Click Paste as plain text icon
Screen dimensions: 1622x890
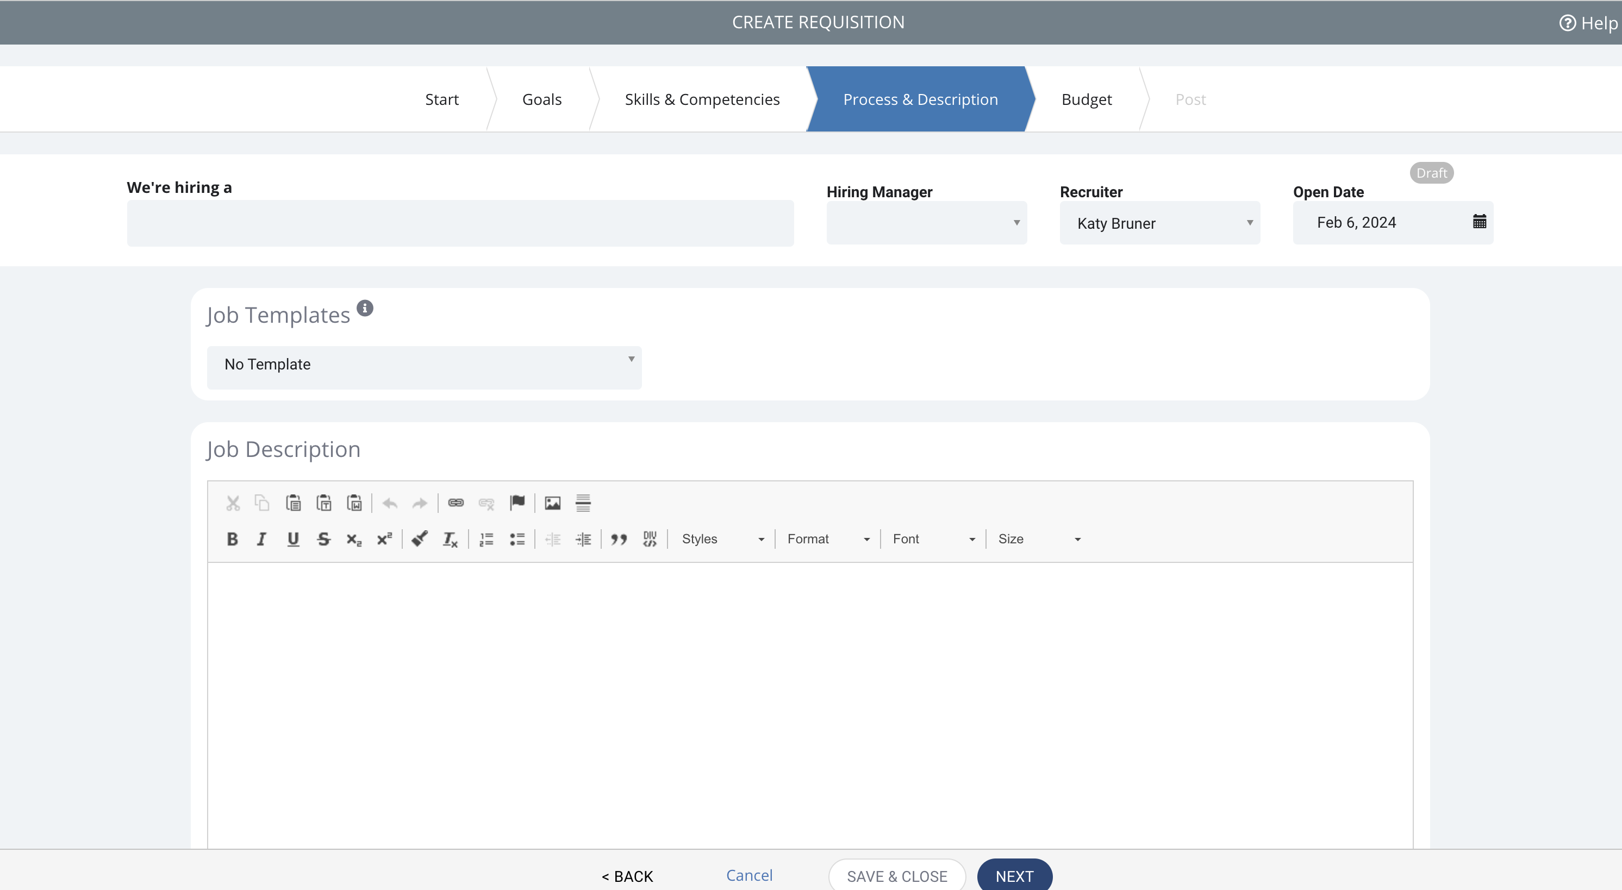point(323,503)
